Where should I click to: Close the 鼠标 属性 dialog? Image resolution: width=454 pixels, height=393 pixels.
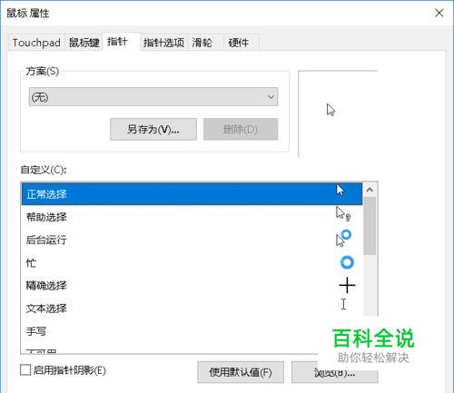coord(439,13)
